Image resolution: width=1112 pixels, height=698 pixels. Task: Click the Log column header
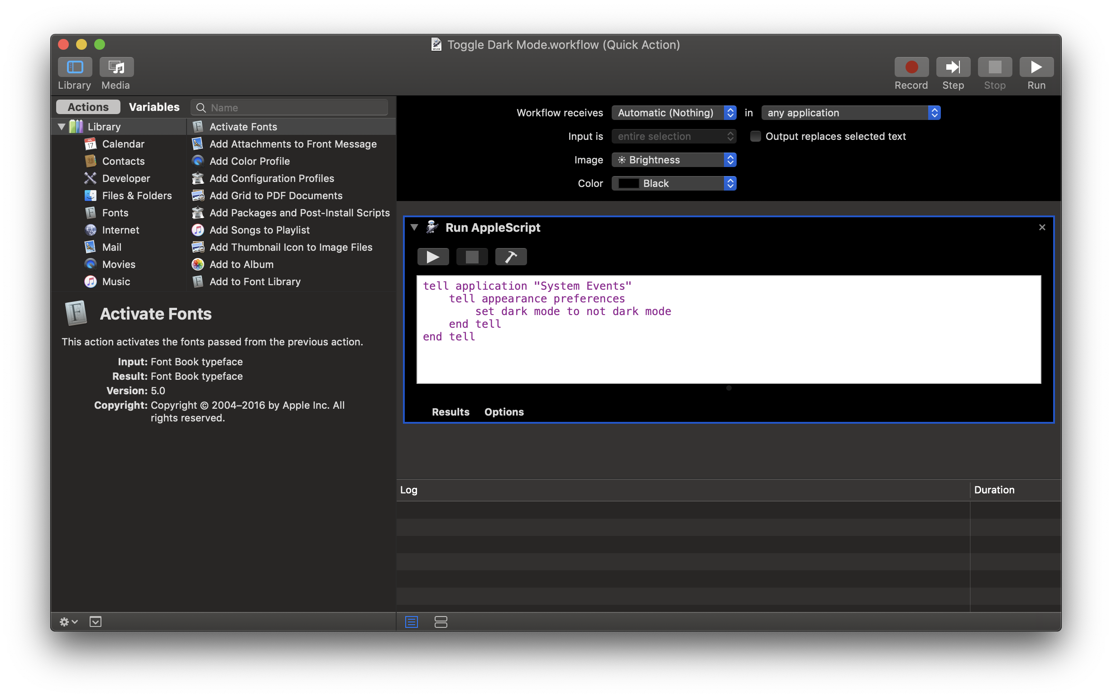pyautogui.click(x=683, y=490)
